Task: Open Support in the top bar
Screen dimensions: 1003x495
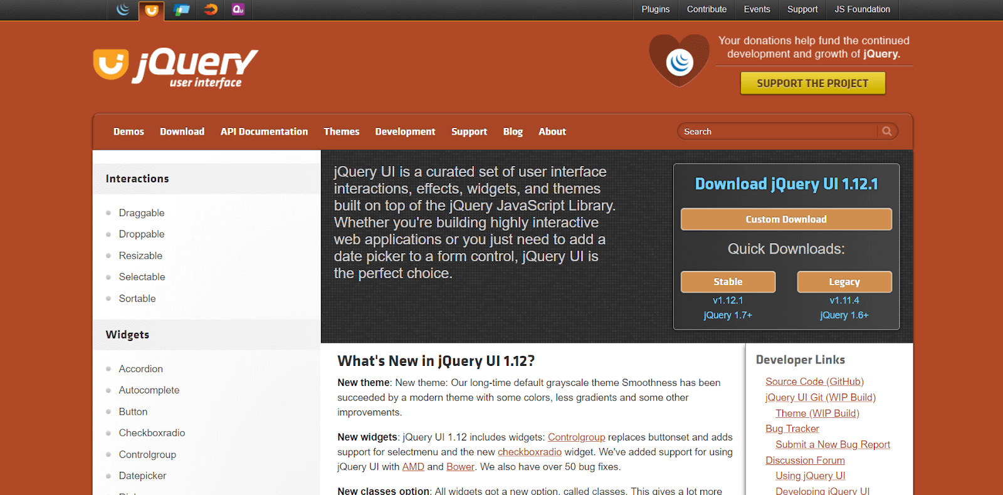Action: (802, 9)
